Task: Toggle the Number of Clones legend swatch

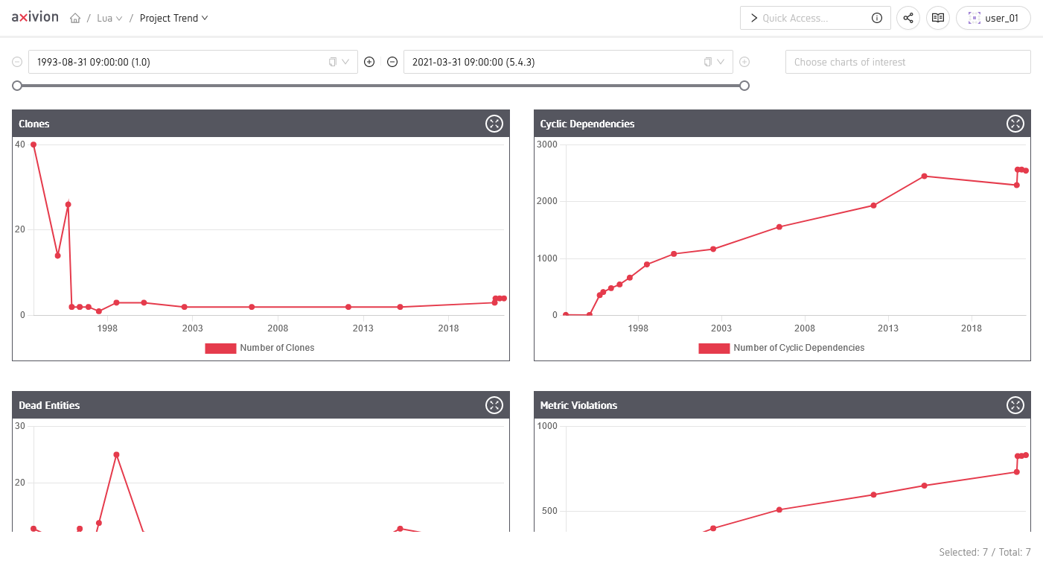Action: click(220, 348)
